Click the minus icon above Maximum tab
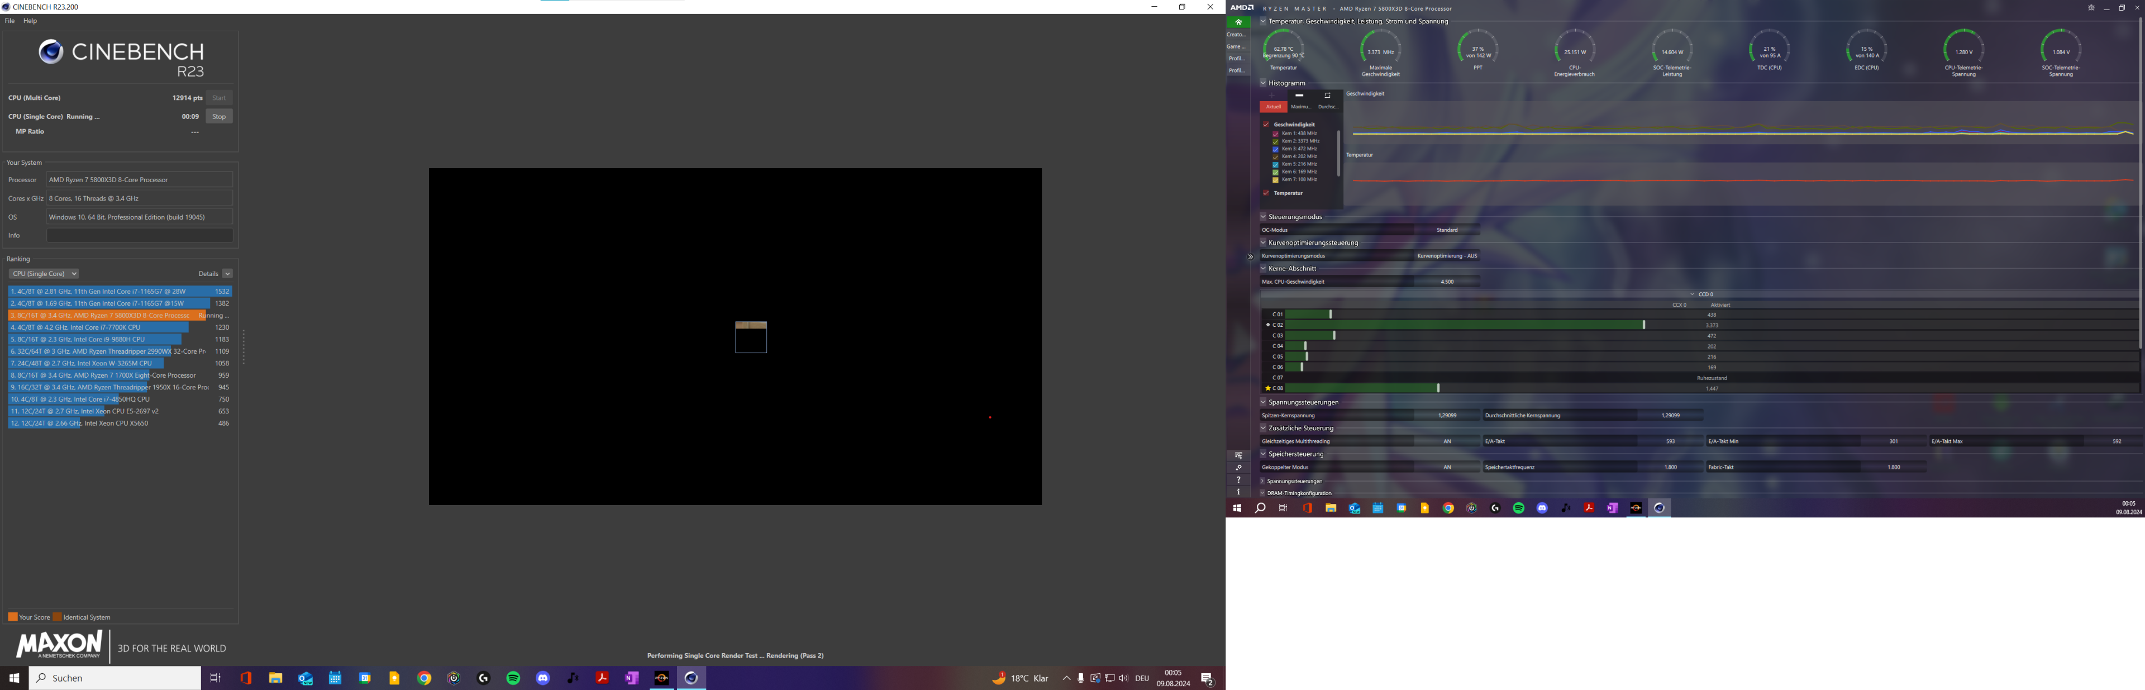The height and width of the screenshot is (690, 2145). pos(1299,96)
